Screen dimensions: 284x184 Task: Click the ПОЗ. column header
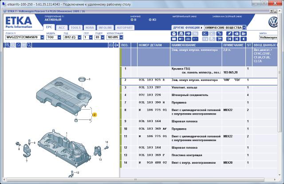(125, 45)
